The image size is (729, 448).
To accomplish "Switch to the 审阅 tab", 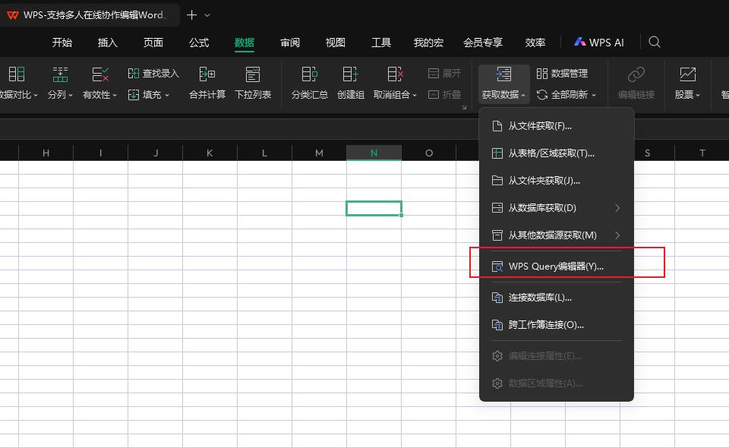I will pos(289,43).
